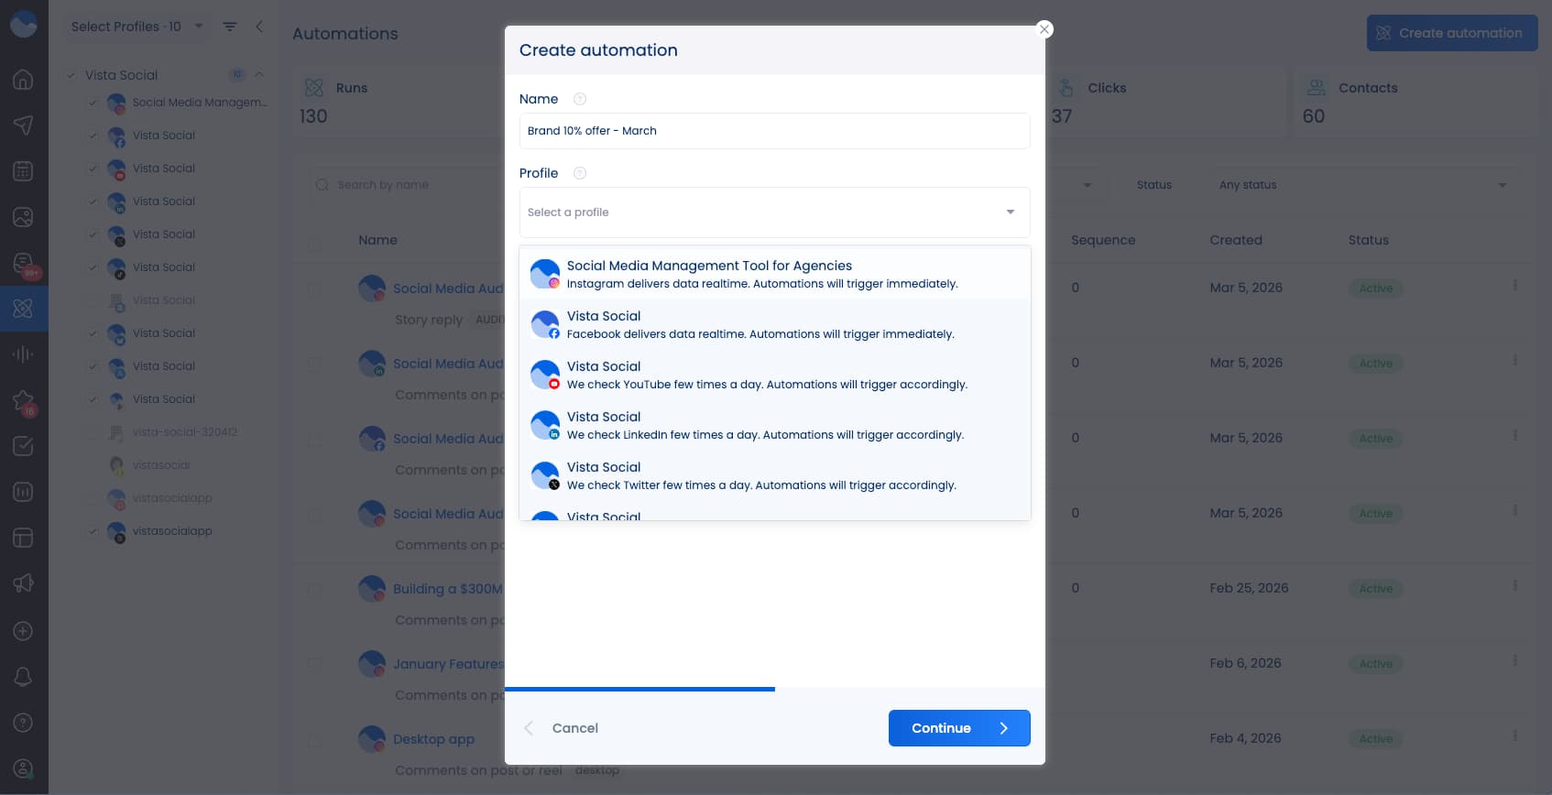Image resolution: width=1552 pixels, height=795 pixels.
Task: Click the filter profiles icon
Action: [230, 27]
